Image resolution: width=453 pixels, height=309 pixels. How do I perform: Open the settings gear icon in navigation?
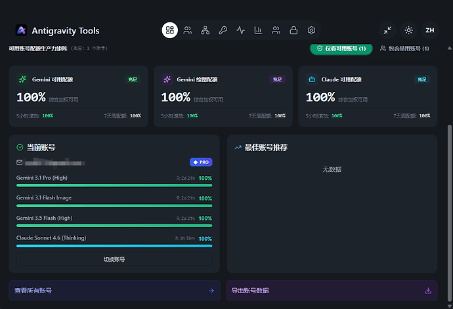click(x=311, y=30)
